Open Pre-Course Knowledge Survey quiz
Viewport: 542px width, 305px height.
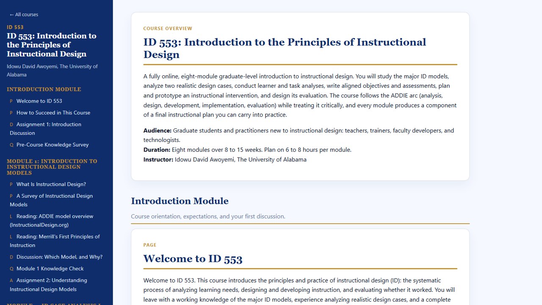[49, 145]
